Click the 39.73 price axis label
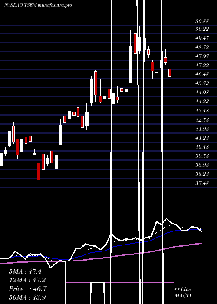This screenshot has width=217, height=304. (x=202, y=155)
